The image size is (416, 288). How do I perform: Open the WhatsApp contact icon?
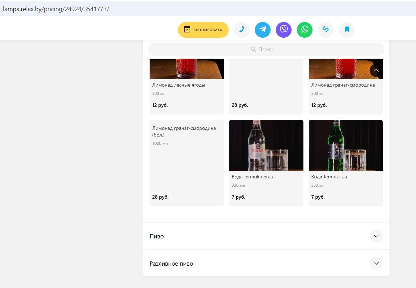click(x=304, y=30)
